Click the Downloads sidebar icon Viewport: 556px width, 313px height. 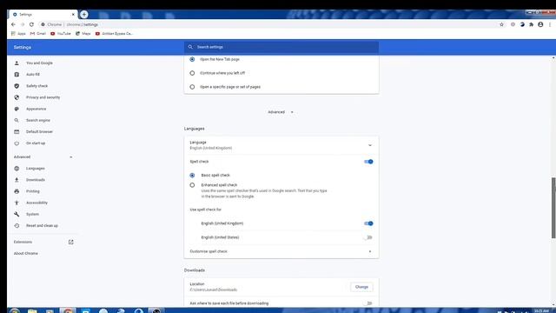(17, 180)
